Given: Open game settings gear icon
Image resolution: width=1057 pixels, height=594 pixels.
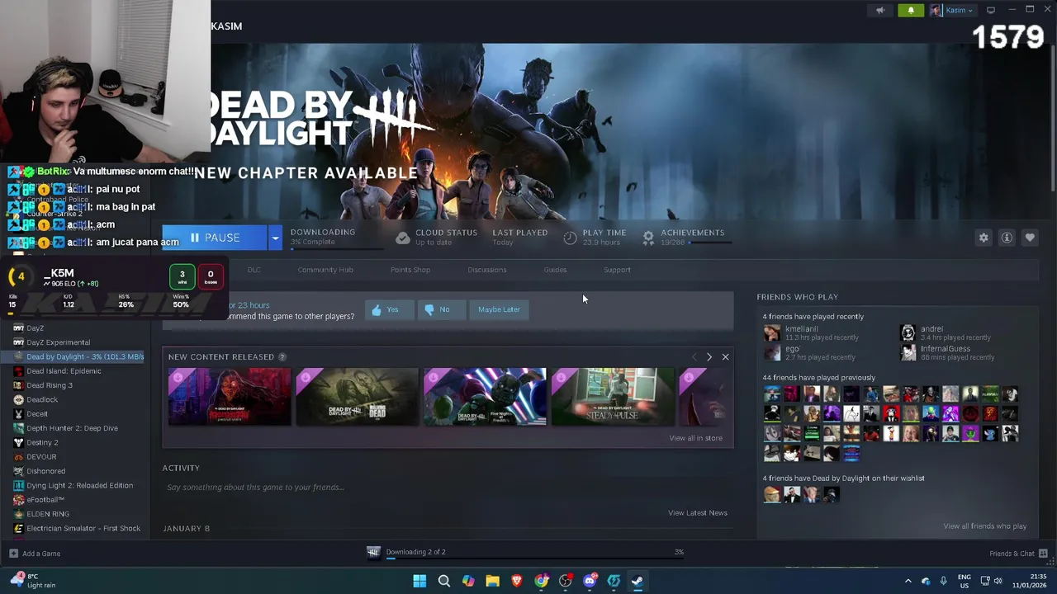Looking at the screenshot, I should tap(984, 238).
